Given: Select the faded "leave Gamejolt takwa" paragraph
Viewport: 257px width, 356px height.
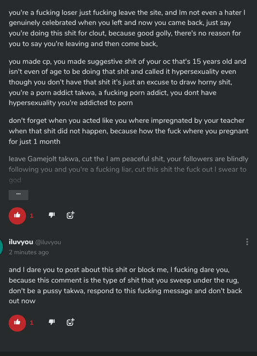Looking at the screenshot, I should pos(128,169).
